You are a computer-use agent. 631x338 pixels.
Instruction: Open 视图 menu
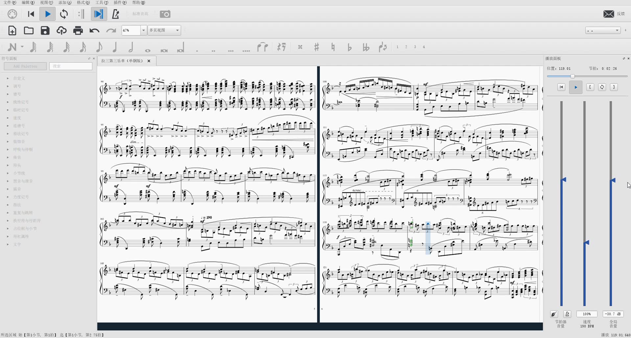[46, 2]
